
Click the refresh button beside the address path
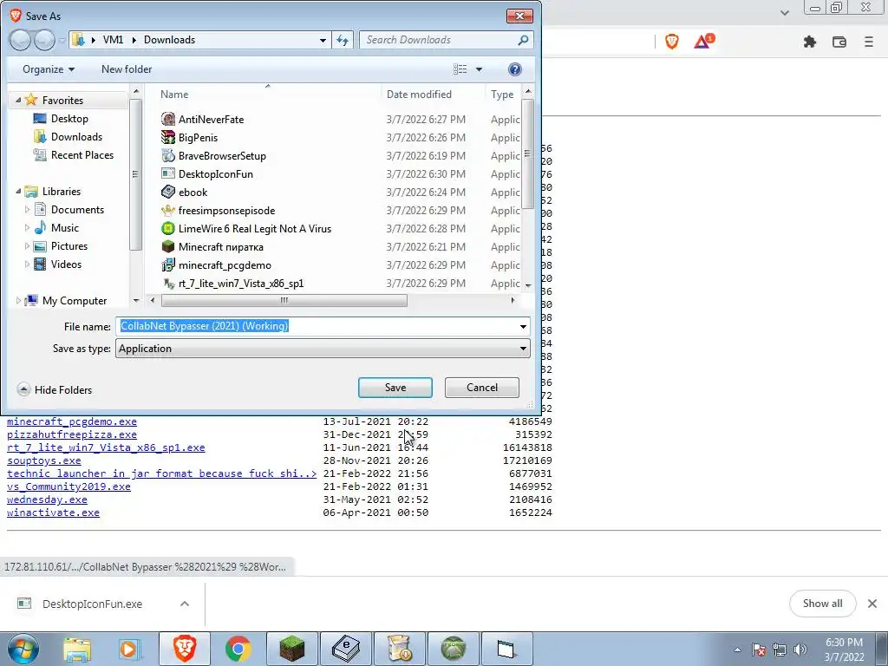point(343,40)
